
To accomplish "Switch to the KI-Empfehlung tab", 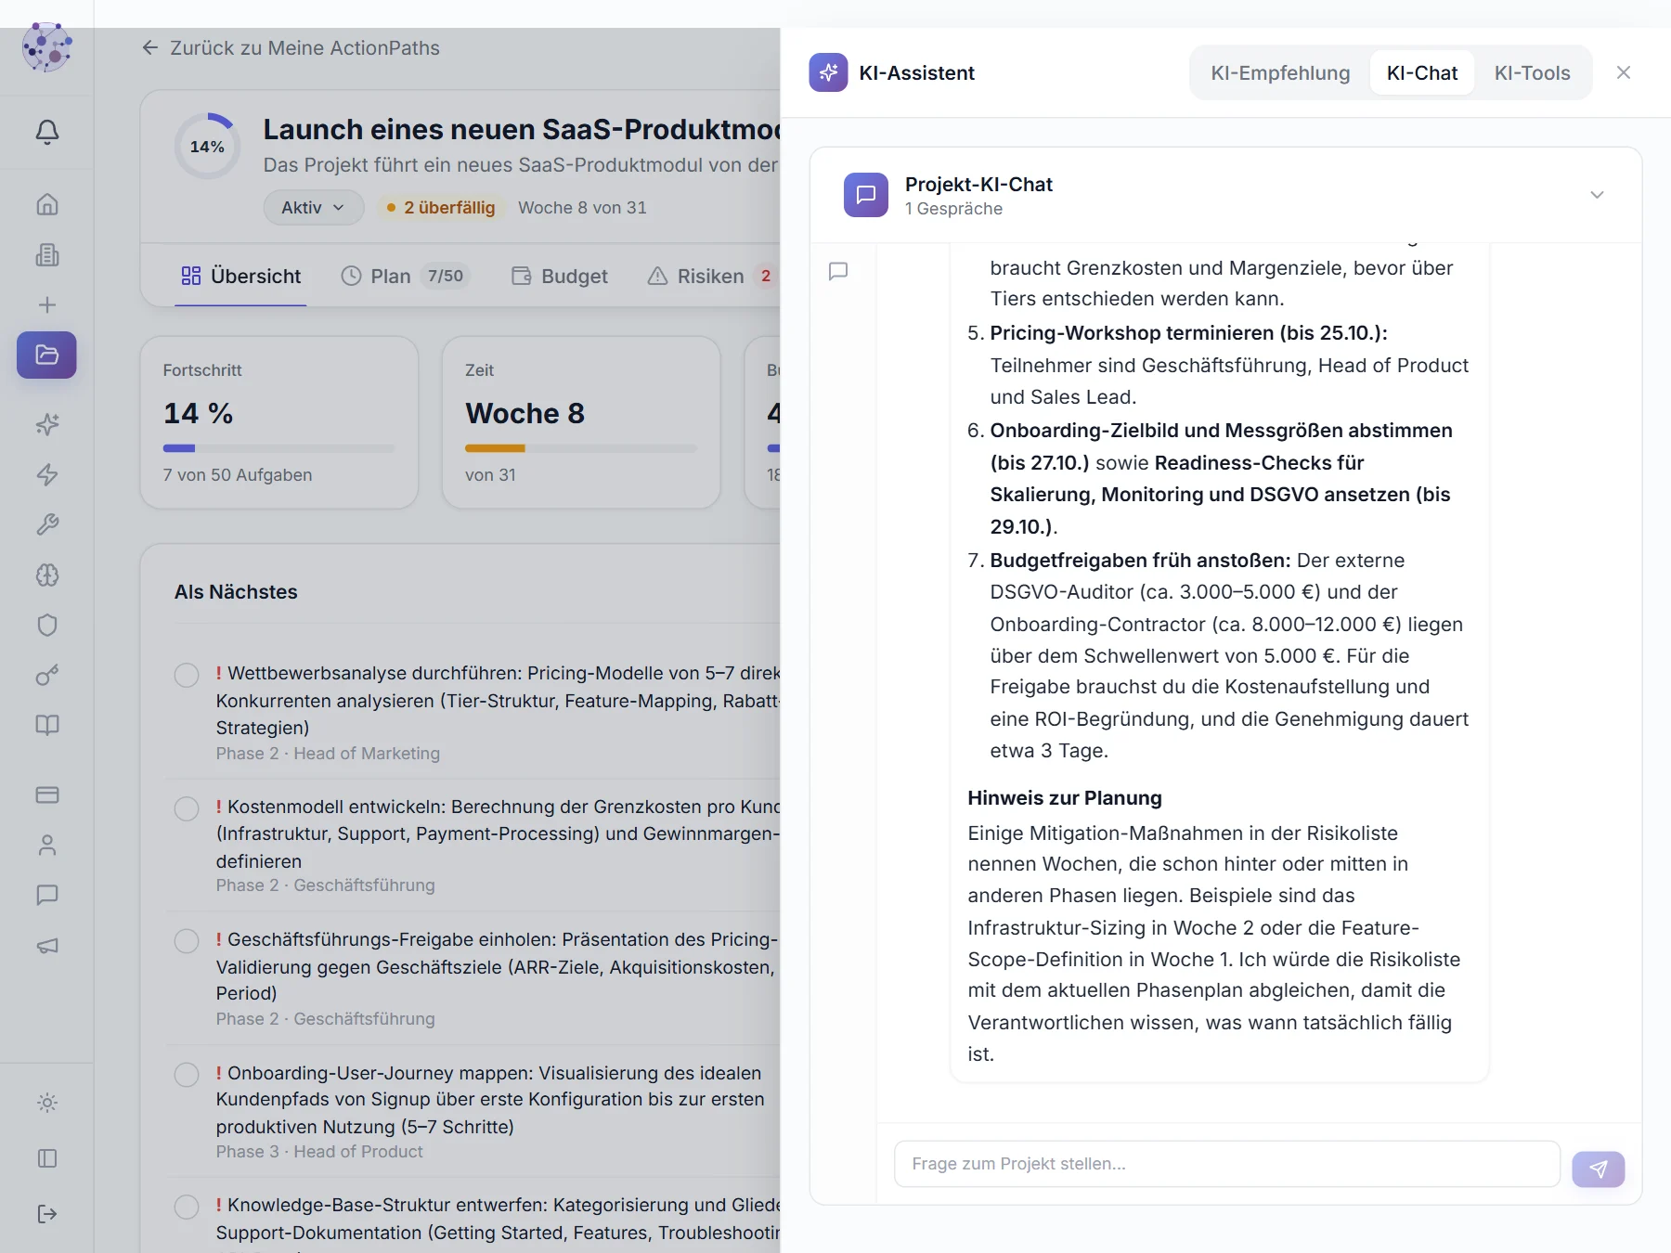I will (1280, 72).
